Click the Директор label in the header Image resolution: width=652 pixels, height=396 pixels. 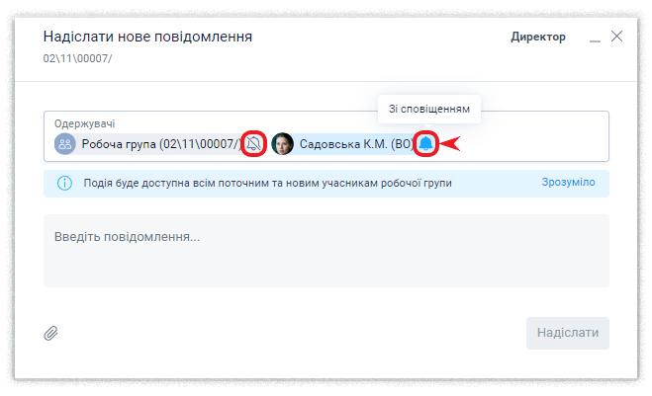[x=538, y=38]
